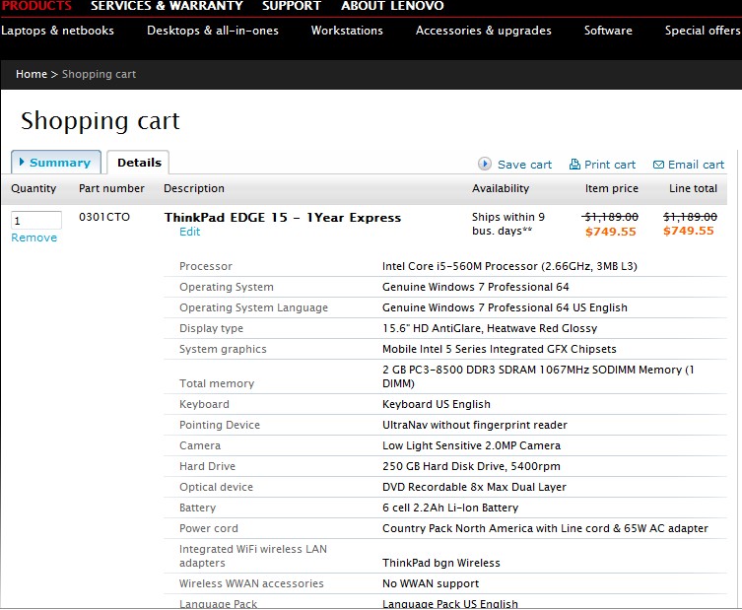The height and width of the screenshot is (610, 742).
Task: Click the Operating System Language label
Action: 253,307
